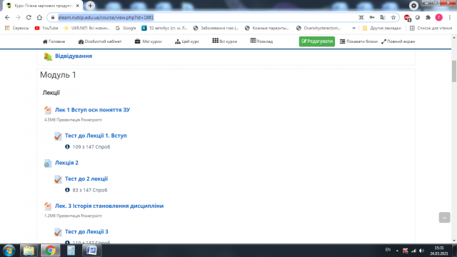Show hidden system tray icons
Image resolution: width=457 pixels, height=257 pixels.
pyautogui.click(x=397, y=251)
